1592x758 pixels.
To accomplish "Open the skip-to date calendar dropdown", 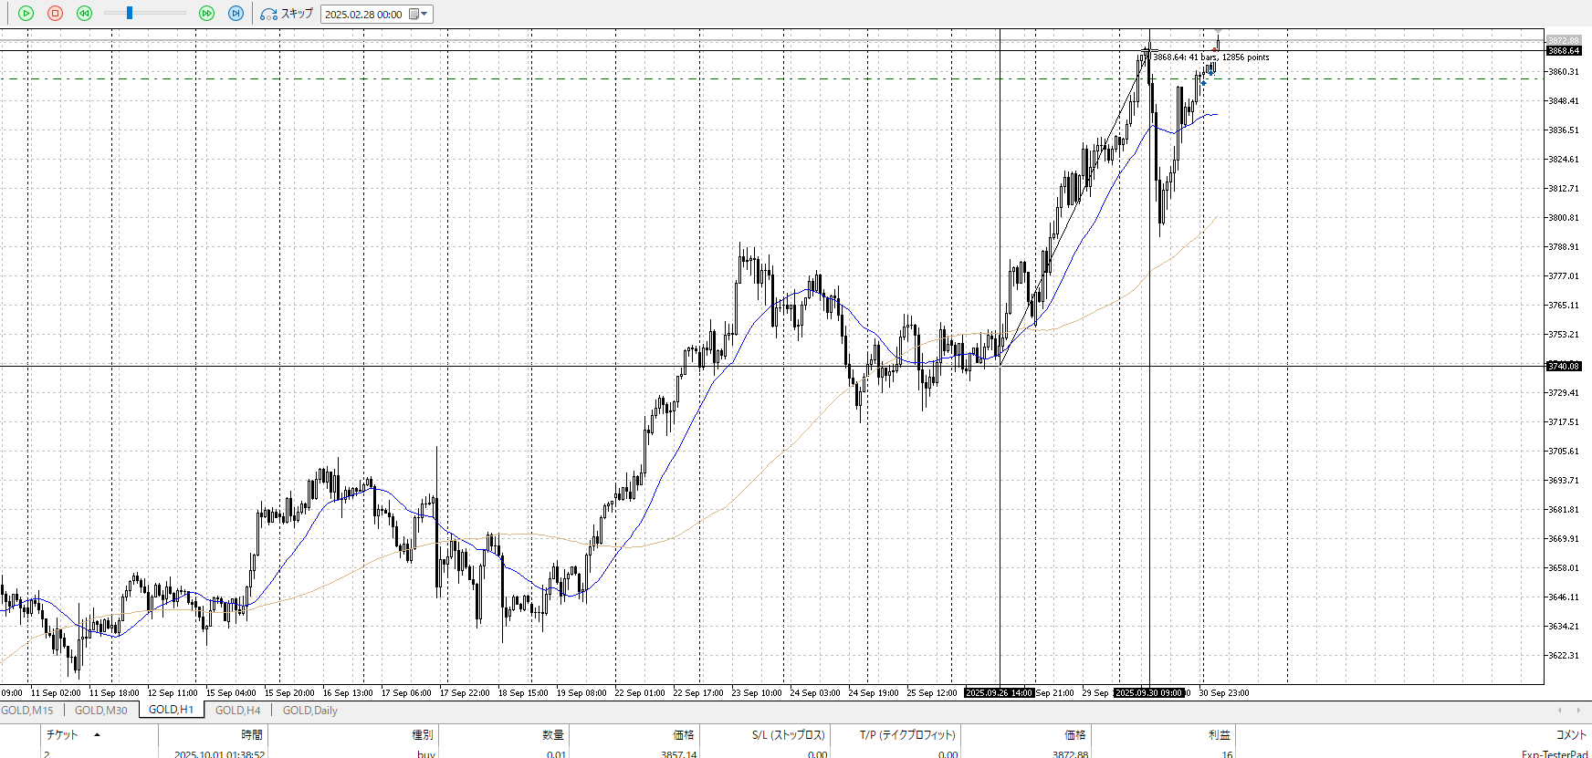I will (419, 14).
